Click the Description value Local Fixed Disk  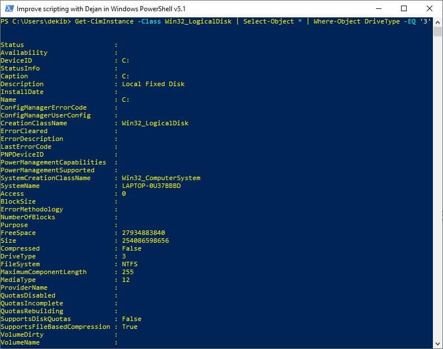(153, 84)
